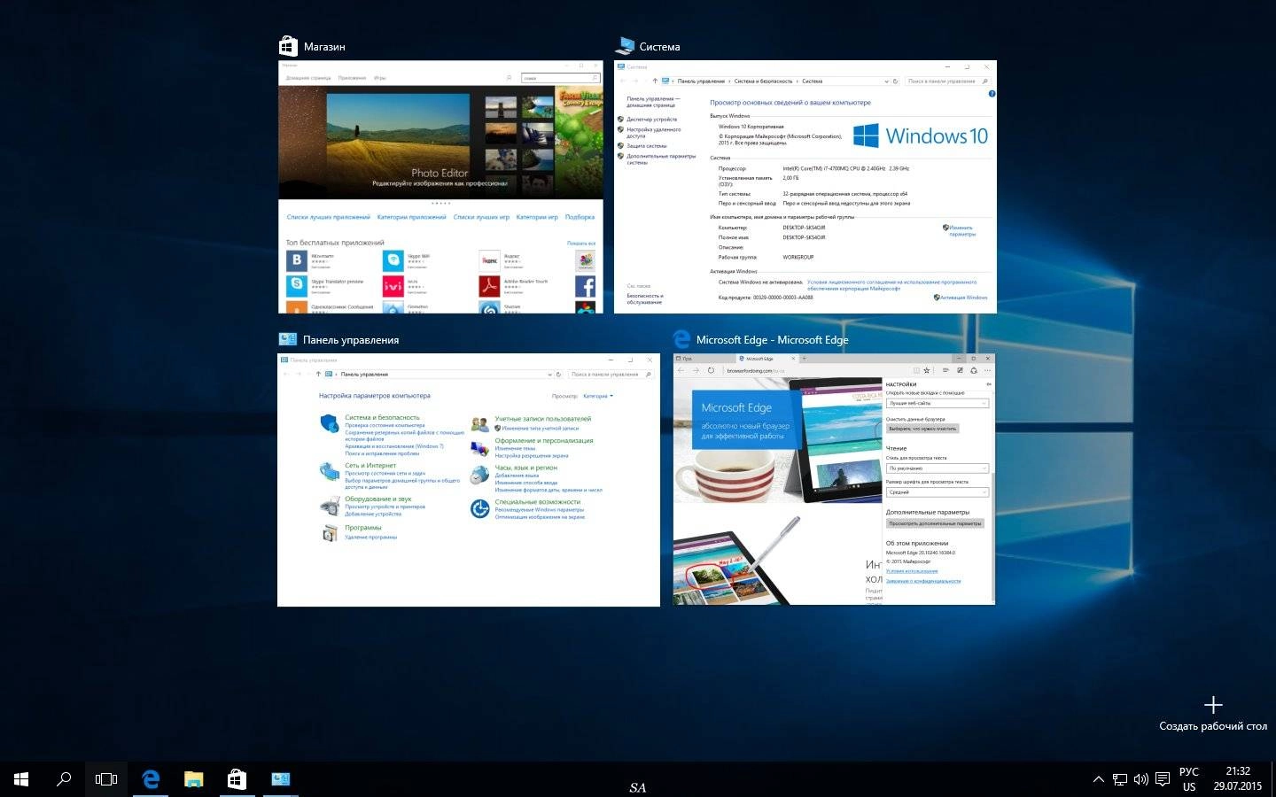Open the Сеть и Интернет link
The width and height of the screenshot is (1276, 797).
370,465
